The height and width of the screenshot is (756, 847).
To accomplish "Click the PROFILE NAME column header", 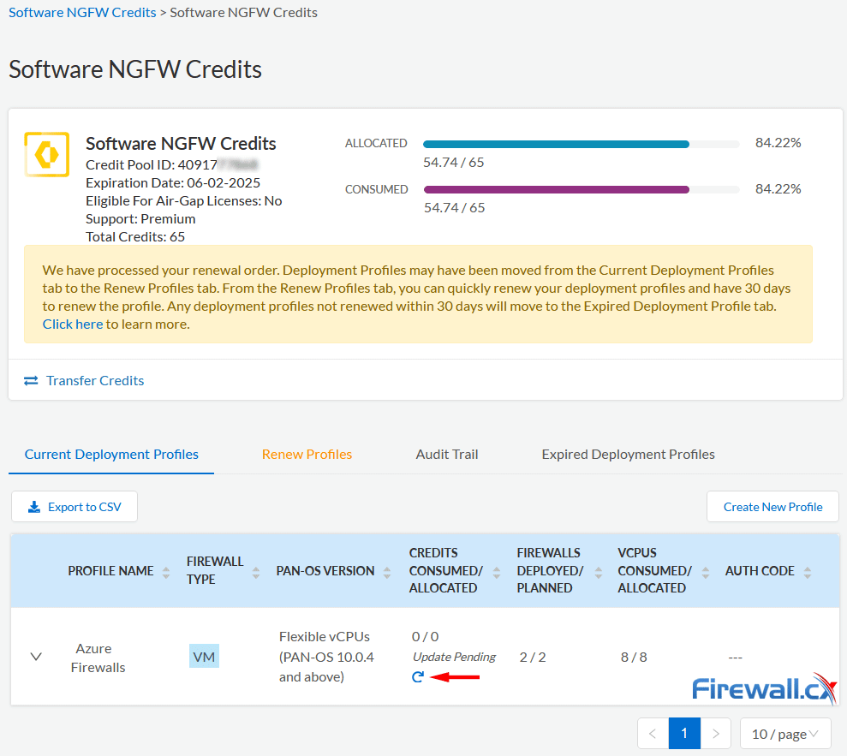I will (x=110, y=571).
